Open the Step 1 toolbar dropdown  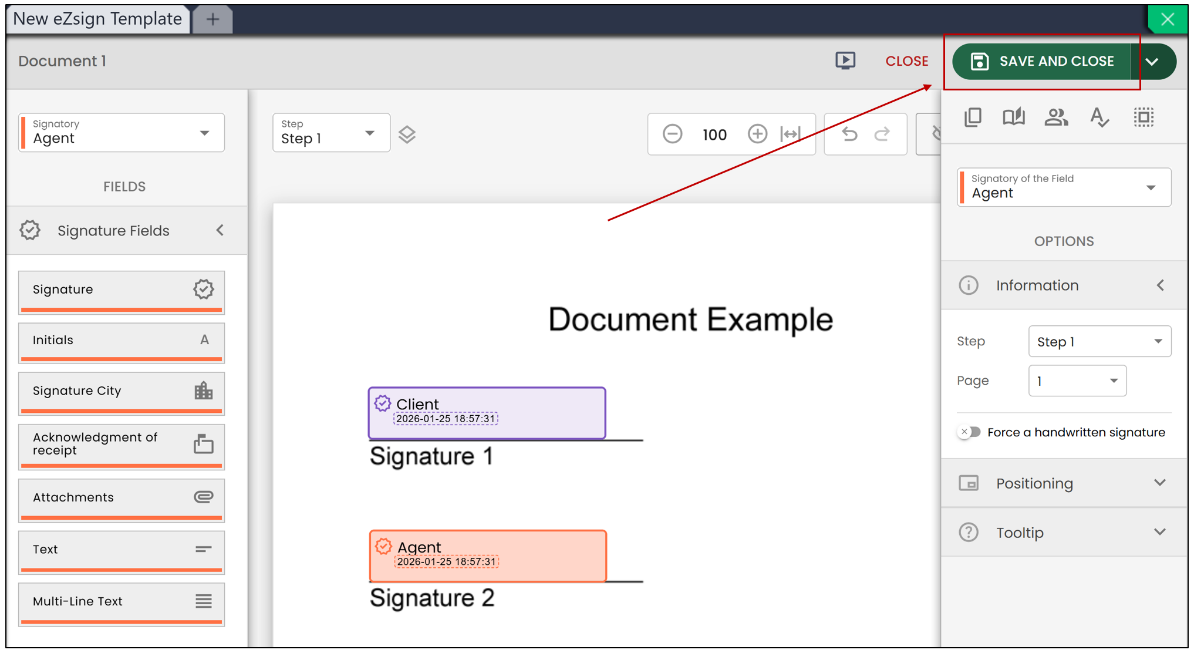331,133
